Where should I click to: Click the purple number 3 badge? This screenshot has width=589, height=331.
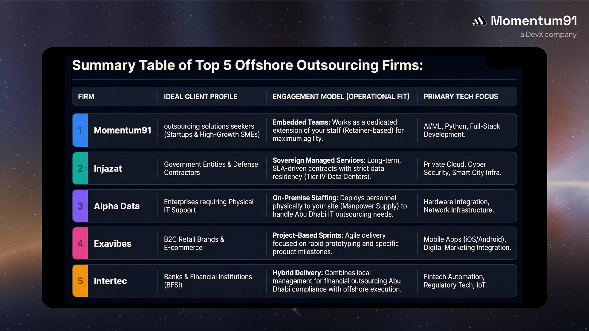[80, 206]
